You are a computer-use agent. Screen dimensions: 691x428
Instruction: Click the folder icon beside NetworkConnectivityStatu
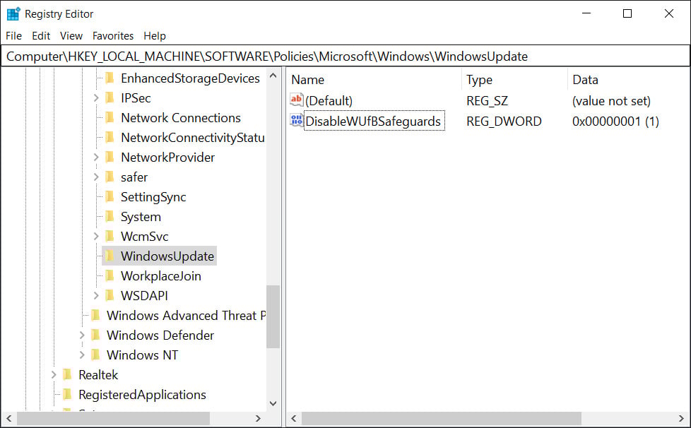[x=110, y=138]
